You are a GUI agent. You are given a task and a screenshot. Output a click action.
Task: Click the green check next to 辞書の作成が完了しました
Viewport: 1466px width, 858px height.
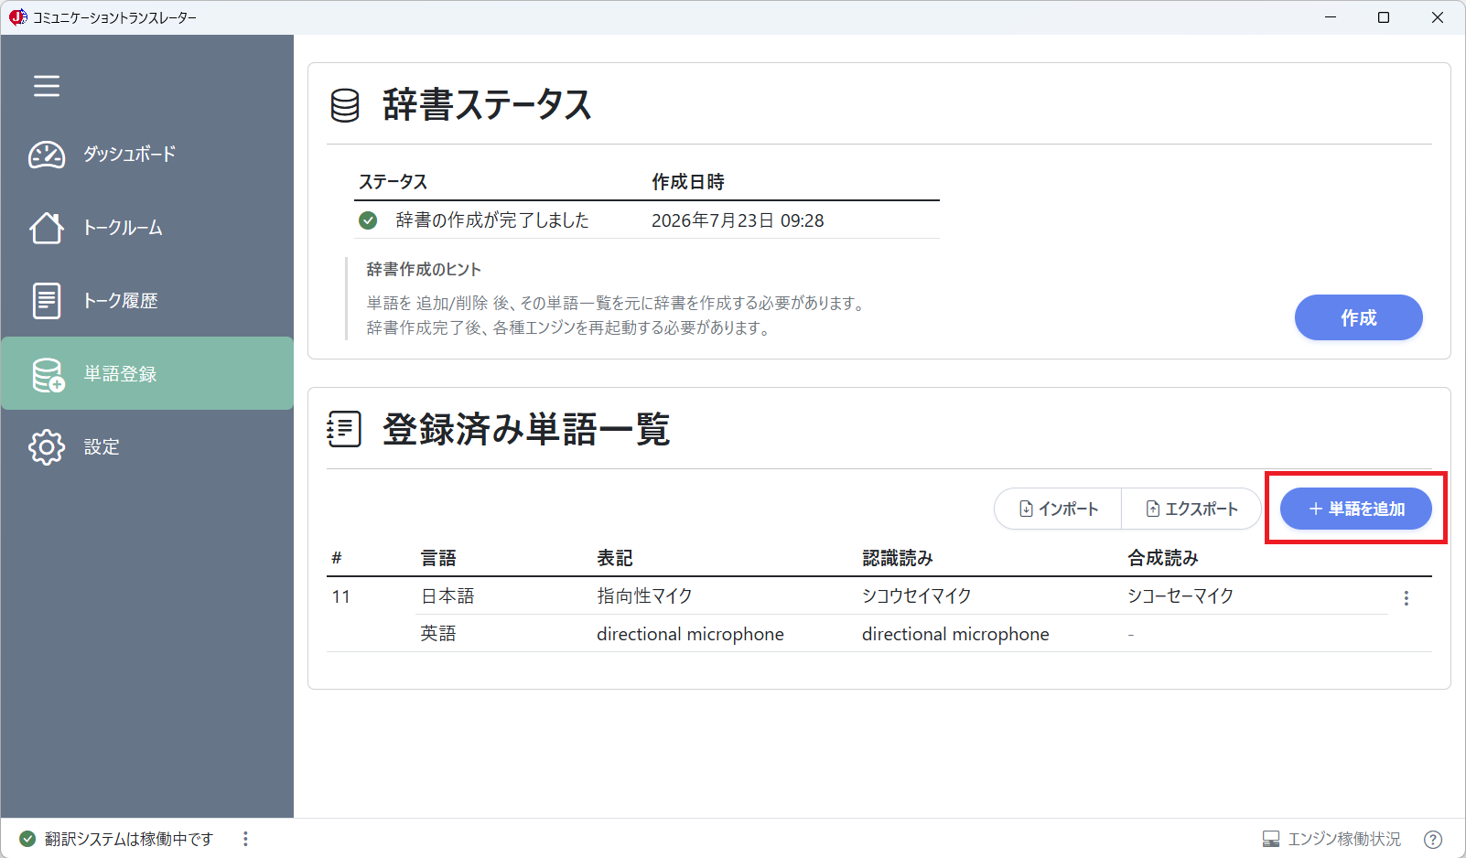pos(368,220)
